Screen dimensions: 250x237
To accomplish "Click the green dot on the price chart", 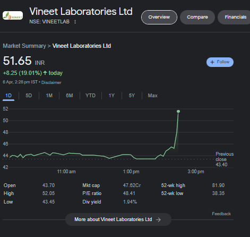I will pyautogui.click(x=178, y=111).
